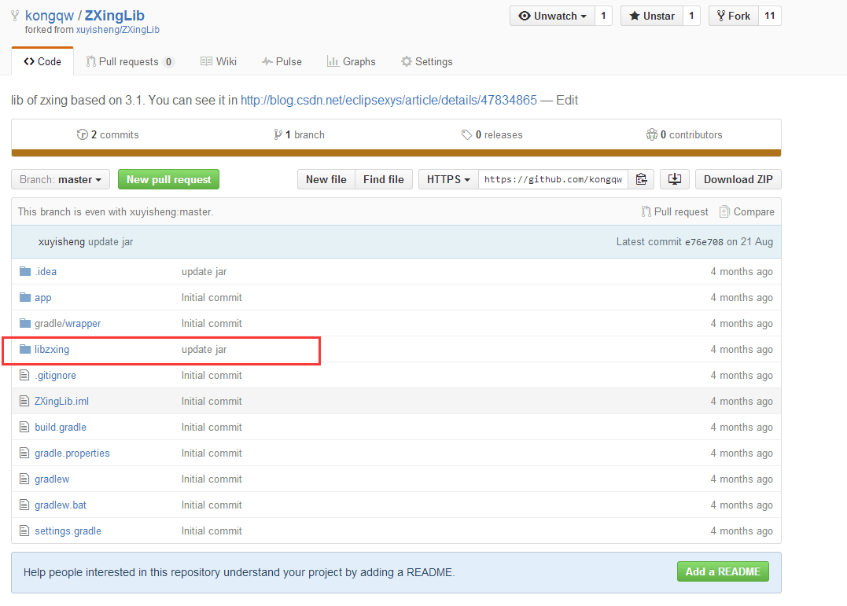847x606 pixels.
Task: Open the Settings tab
Action: tap(426, 61)
